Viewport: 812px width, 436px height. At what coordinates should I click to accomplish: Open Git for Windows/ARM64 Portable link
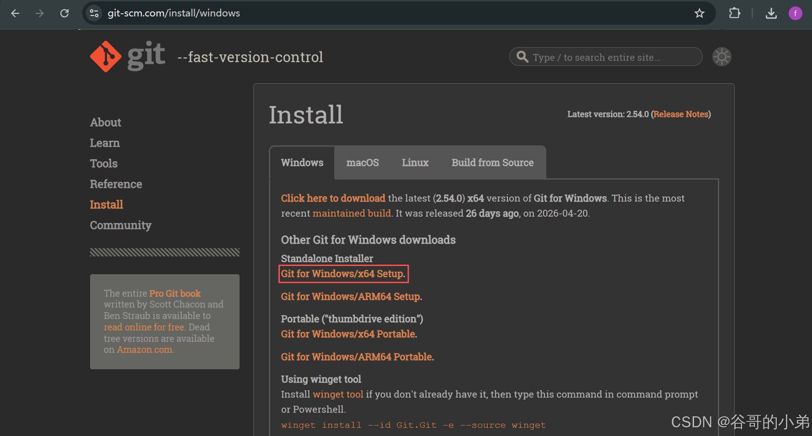point(358,357)
